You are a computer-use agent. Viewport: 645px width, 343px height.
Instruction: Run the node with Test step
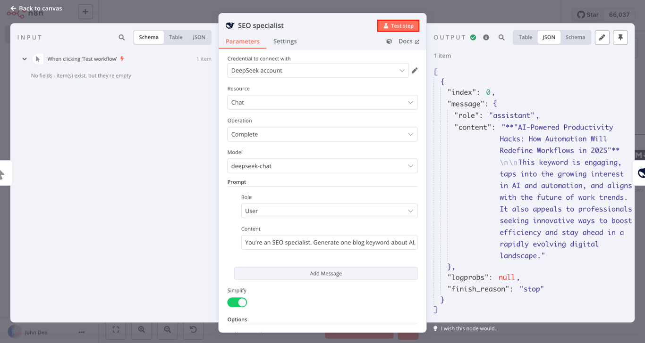(398, 26)
